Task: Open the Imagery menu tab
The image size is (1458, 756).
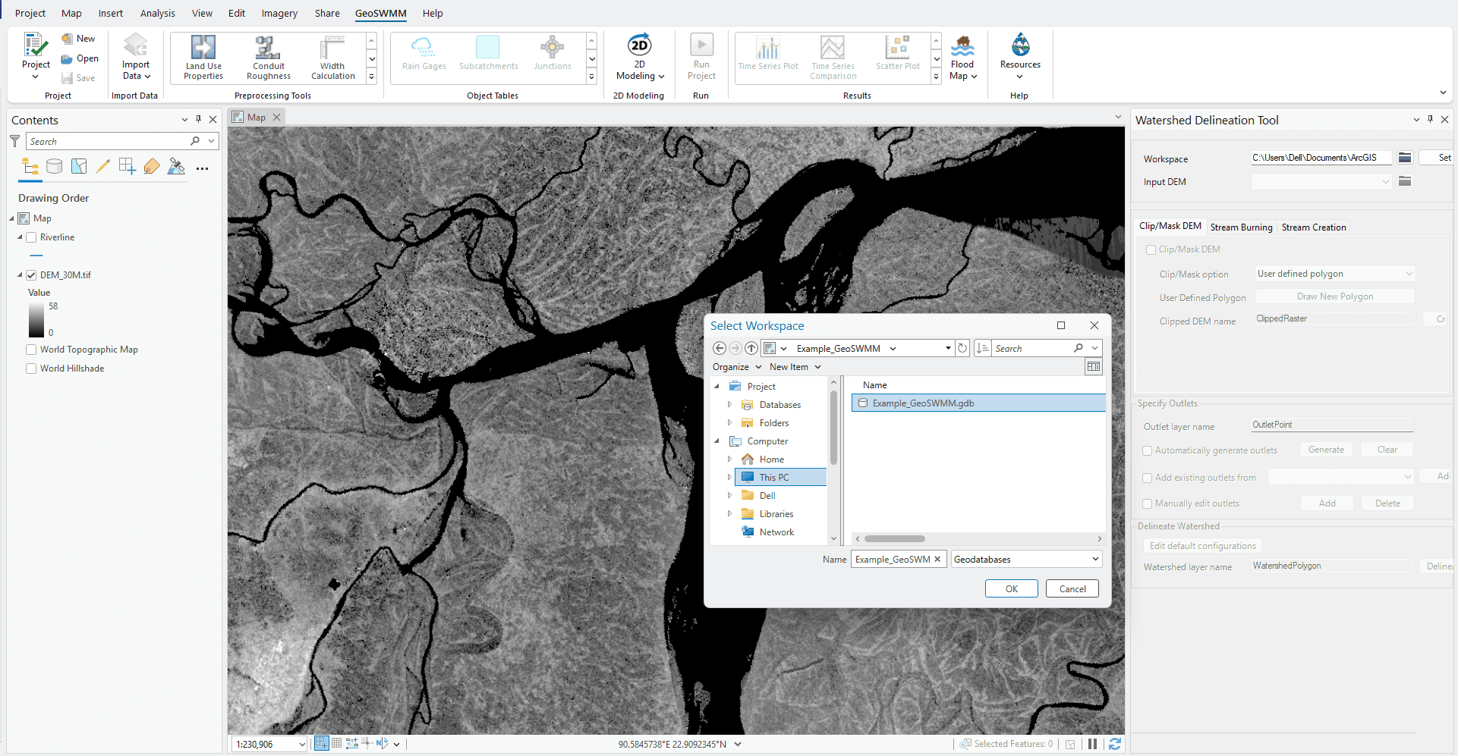Action: click(x=279, y=14)
